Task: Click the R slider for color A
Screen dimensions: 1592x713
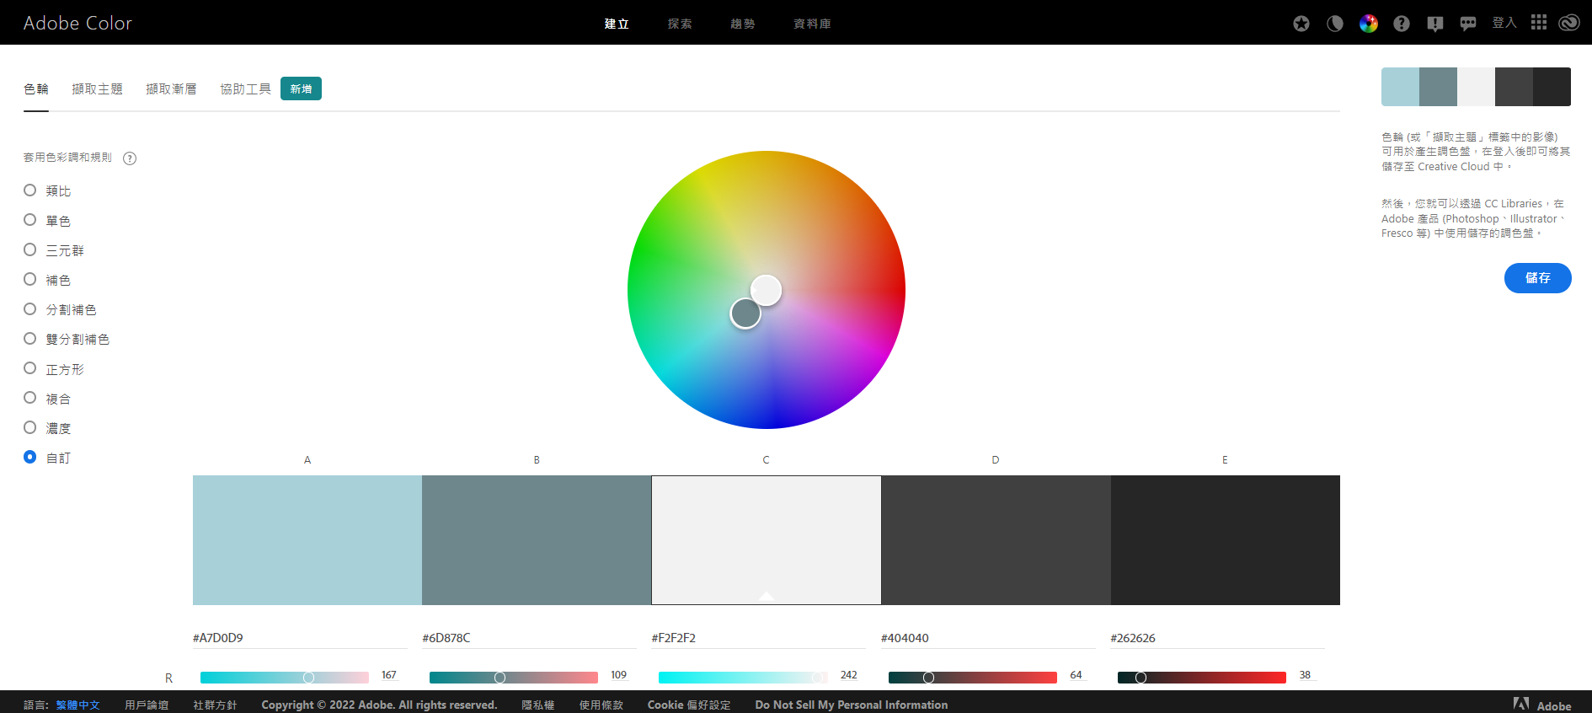Action: click(x=285, y=678)
